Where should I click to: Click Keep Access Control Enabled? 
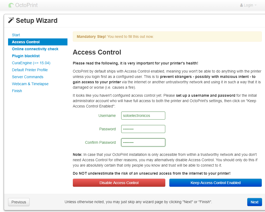click(215, 182)
